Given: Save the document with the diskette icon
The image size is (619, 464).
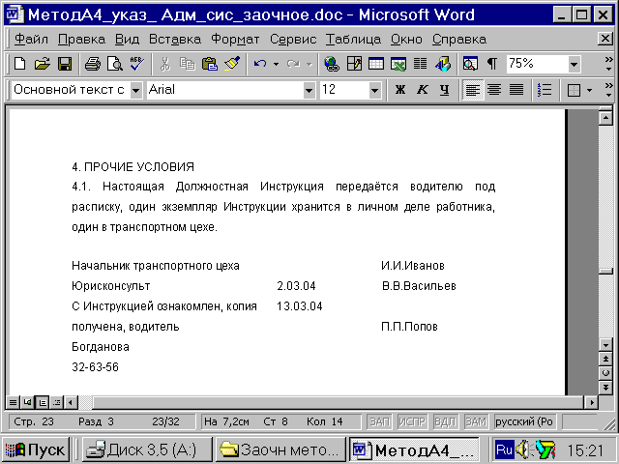Looking at the screenshot, I should click(x=65, y=64).
